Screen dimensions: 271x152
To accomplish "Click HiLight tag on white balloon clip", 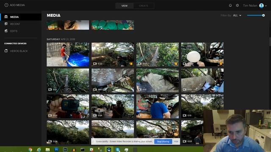I will coord(221,64).
